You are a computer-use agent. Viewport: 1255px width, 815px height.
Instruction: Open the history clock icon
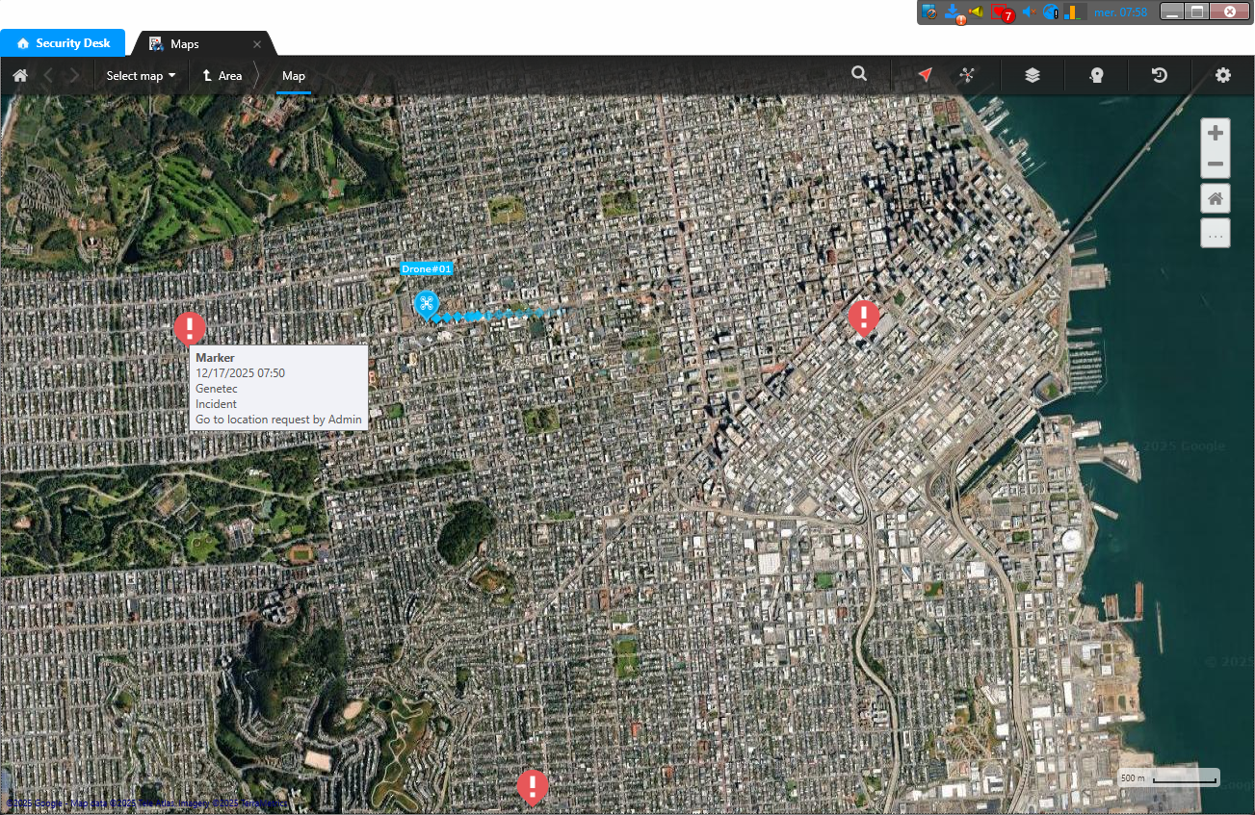pyautogui.click(x=1160, y=75)
